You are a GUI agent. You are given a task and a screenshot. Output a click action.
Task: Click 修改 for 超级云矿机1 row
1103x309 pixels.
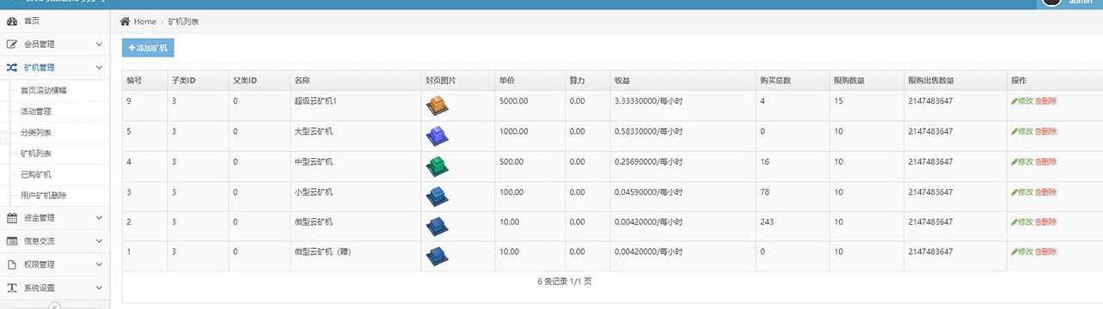[1021, 101]
